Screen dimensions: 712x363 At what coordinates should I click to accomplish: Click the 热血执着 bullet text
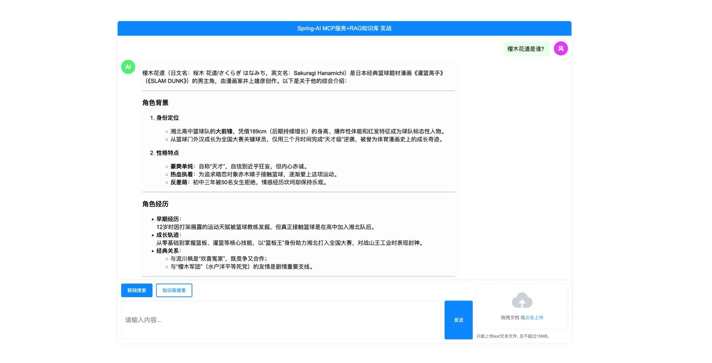coord(182,174)
